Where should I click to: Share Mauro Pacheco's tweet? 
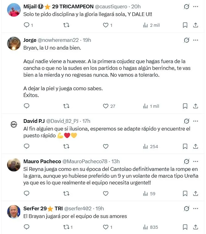pos(195,194)
